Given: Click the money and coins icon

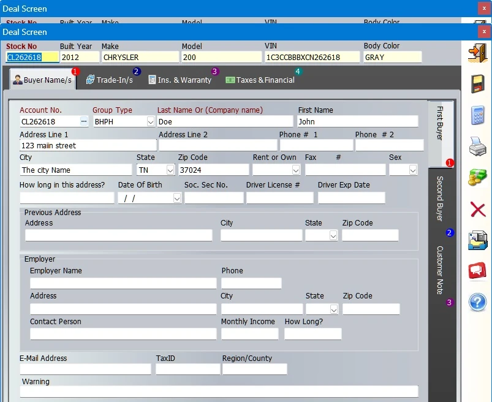Looking at the screenshot, I should 477,178.
